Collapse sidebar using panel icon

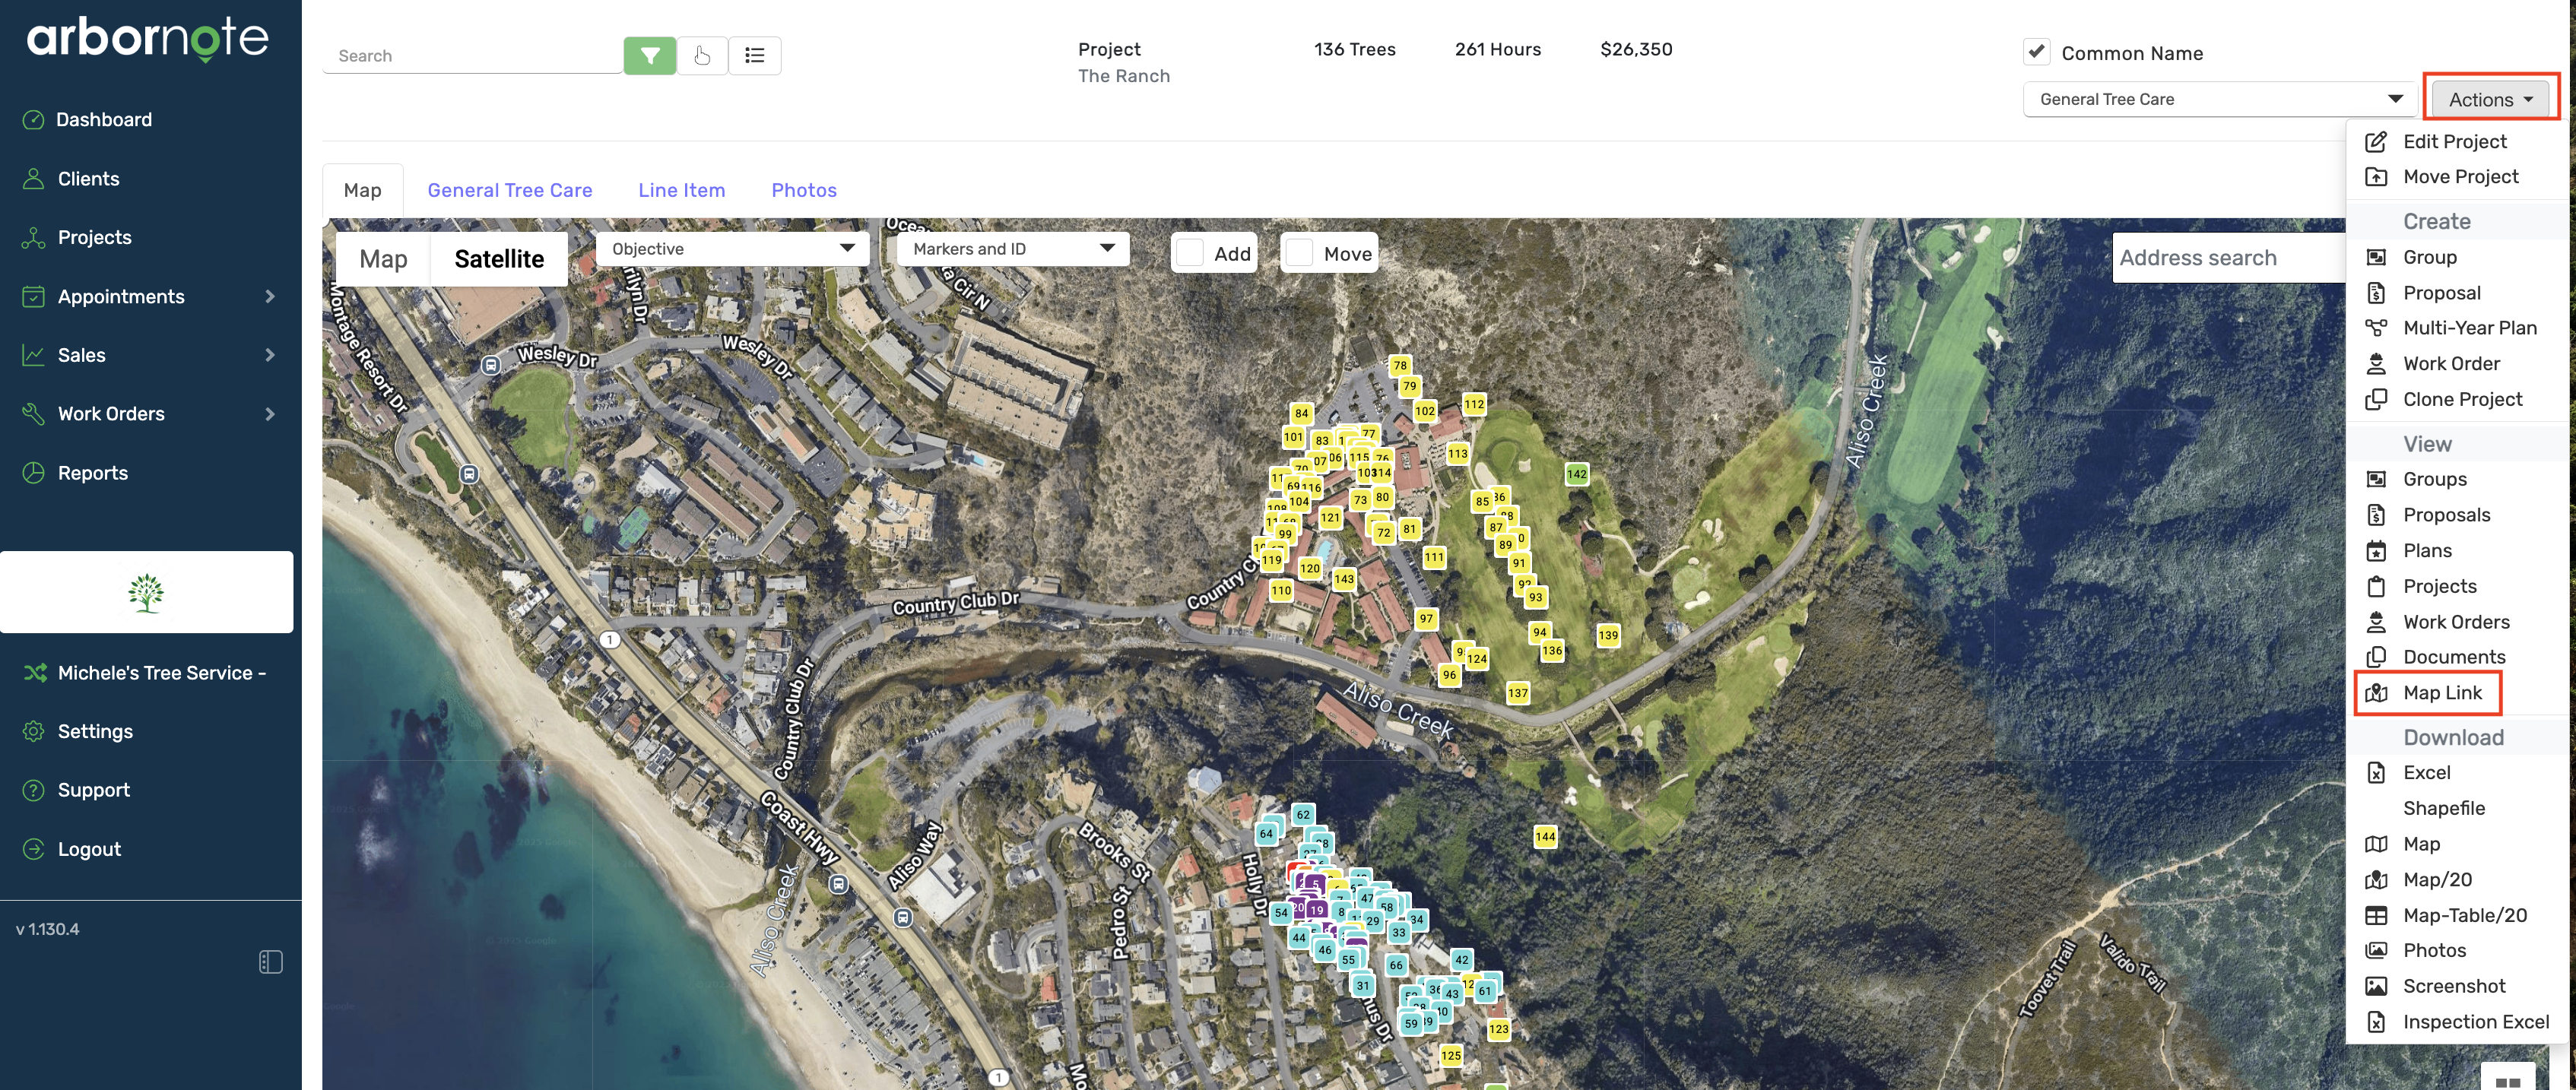(x=270, y=961)
